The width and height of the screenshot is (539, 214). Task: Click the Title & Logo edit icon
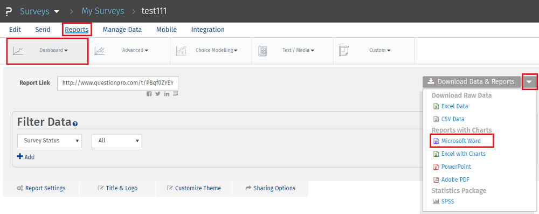point(101,188)
